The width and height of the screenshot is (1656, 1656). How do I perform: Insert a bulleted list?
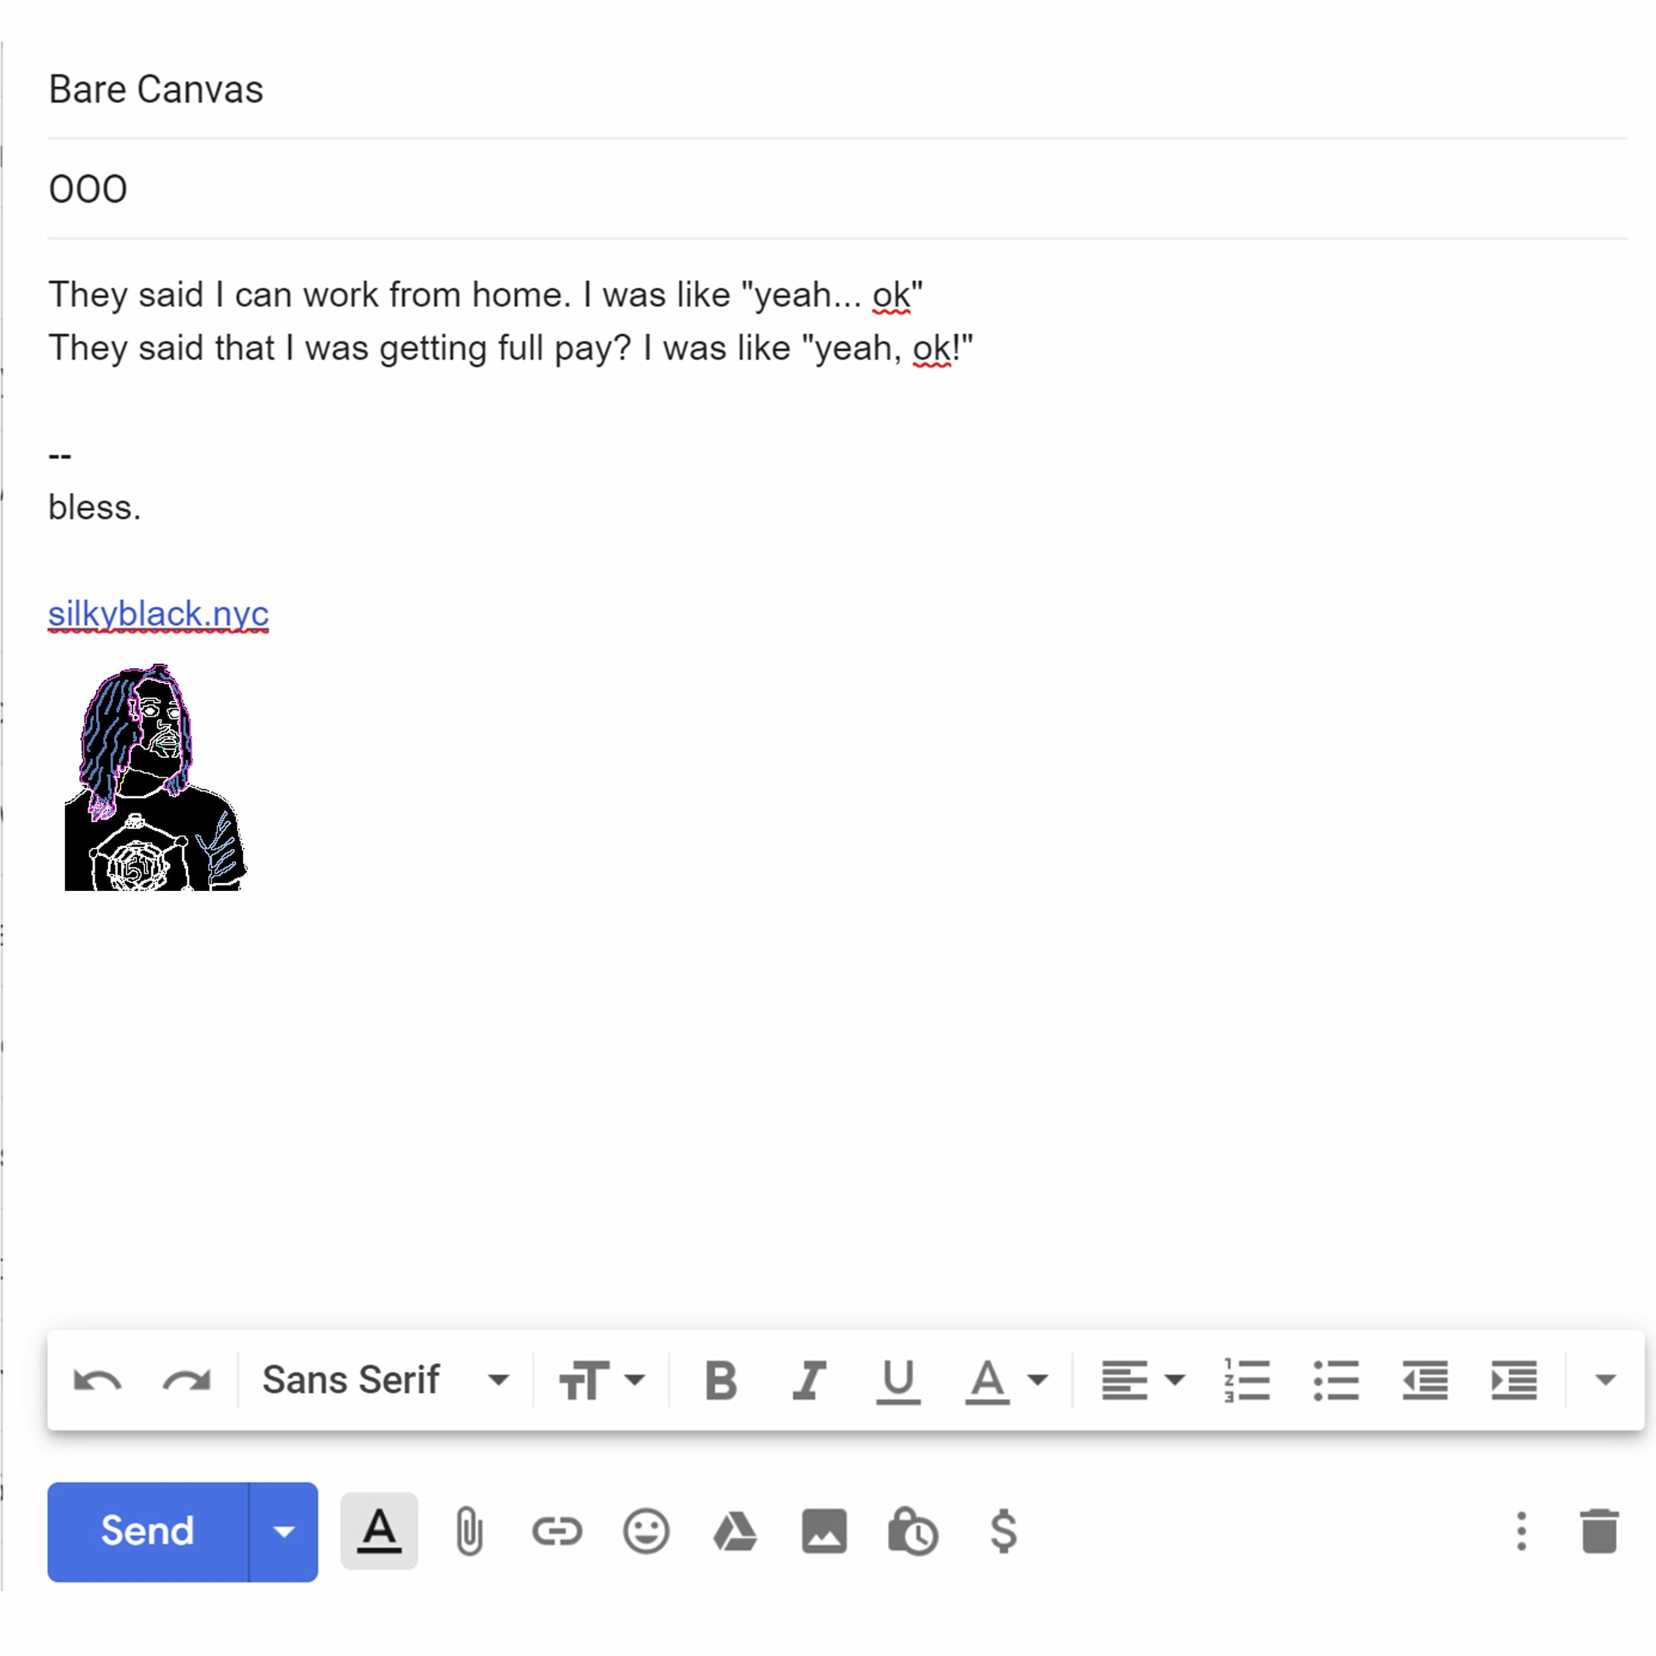1336,1381
